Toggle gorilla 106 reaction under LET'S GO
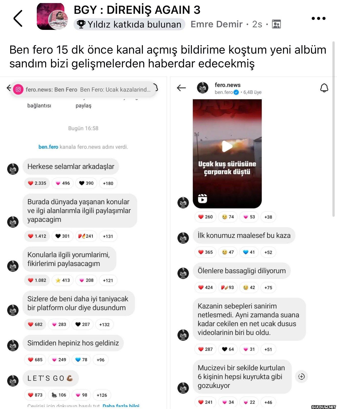The width and height of the screenshot is (337, 409). point(59,395)
